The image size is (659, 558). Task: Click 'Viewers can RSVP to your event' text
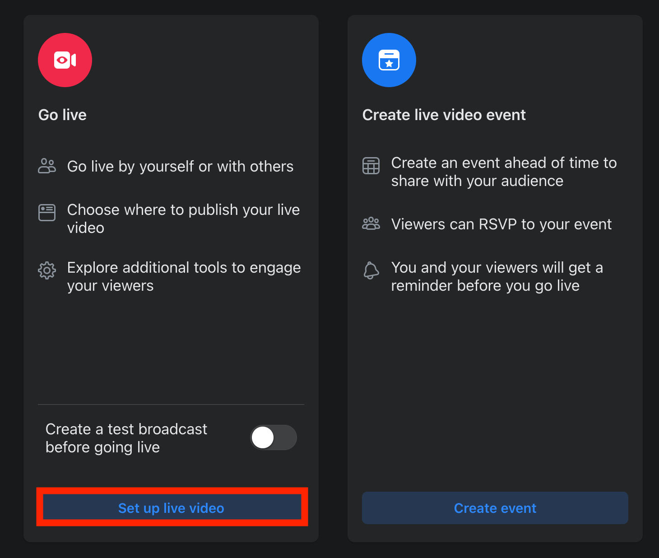[501, 224]
